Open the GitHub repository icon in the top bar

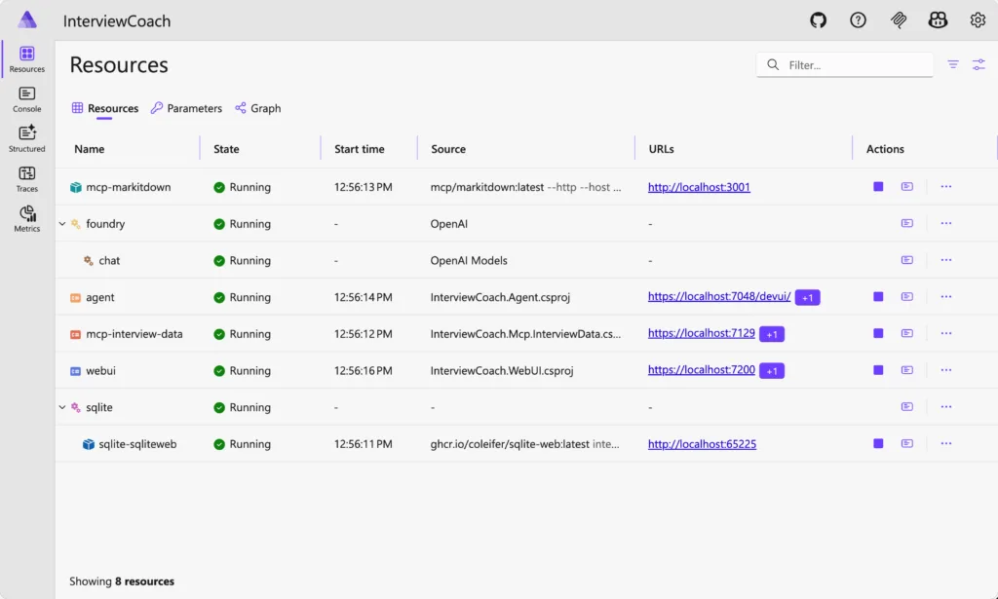tap(818, 19)
